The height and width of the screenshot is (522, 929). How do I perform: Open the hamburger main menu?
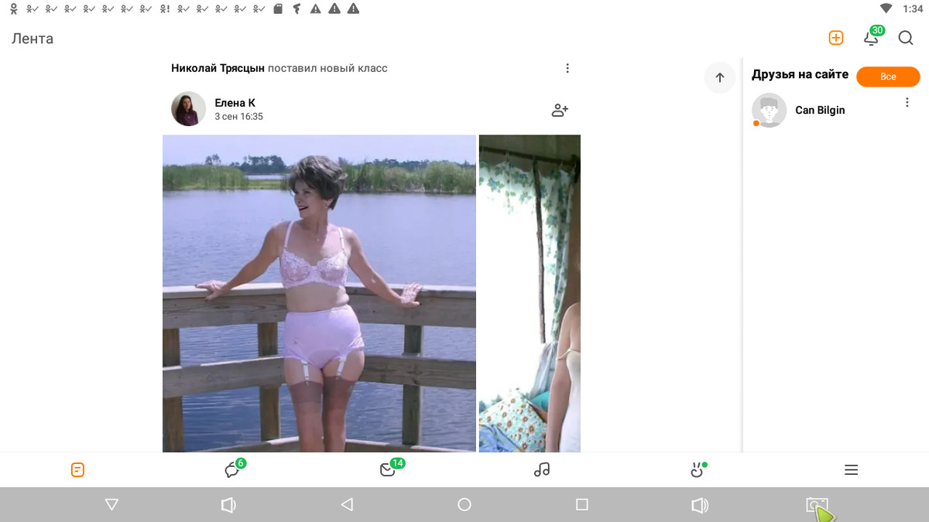pos(851,470)
